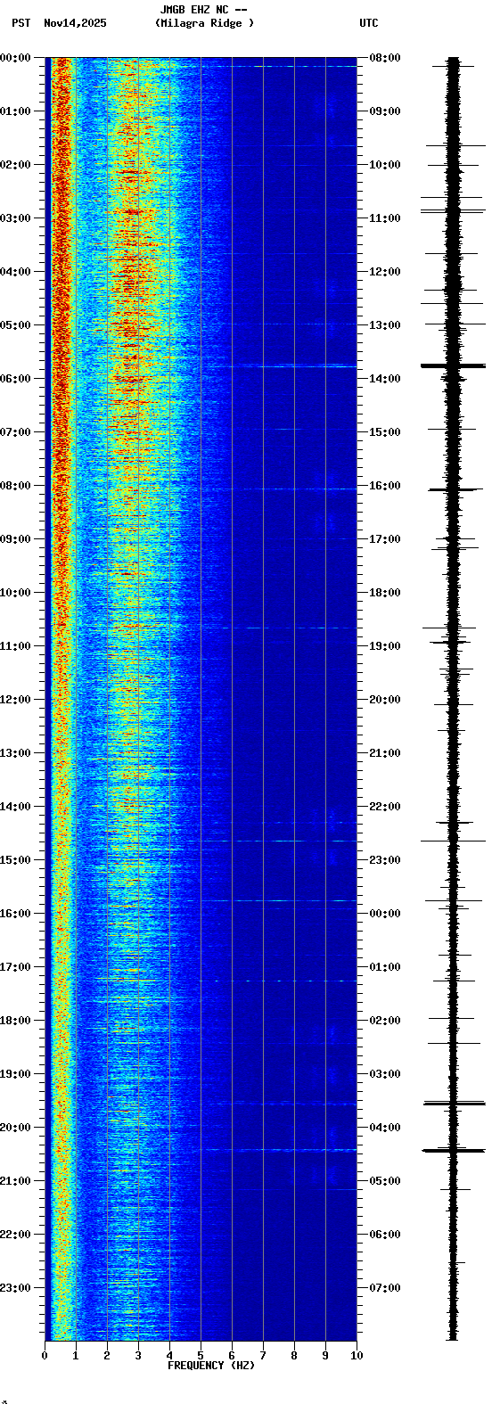Click the '06:00' PST time label

coord(15,379)
